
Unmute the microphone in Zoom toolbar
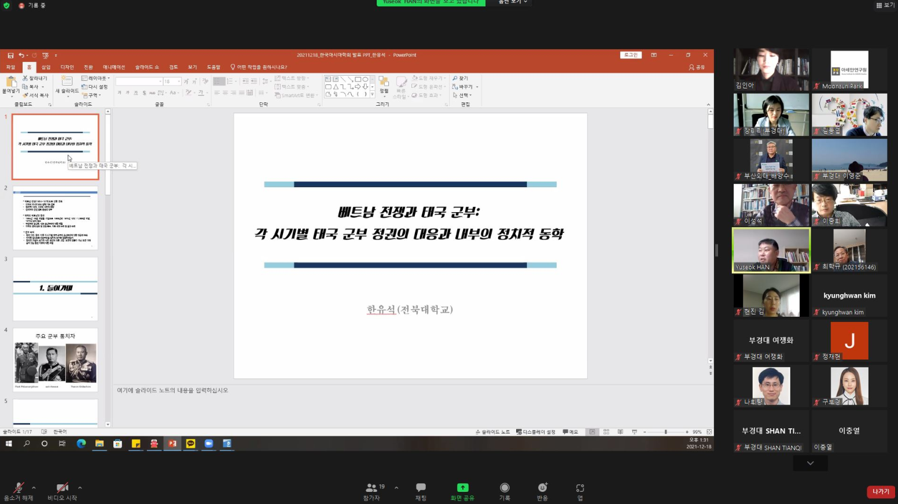tap(19, 488)
